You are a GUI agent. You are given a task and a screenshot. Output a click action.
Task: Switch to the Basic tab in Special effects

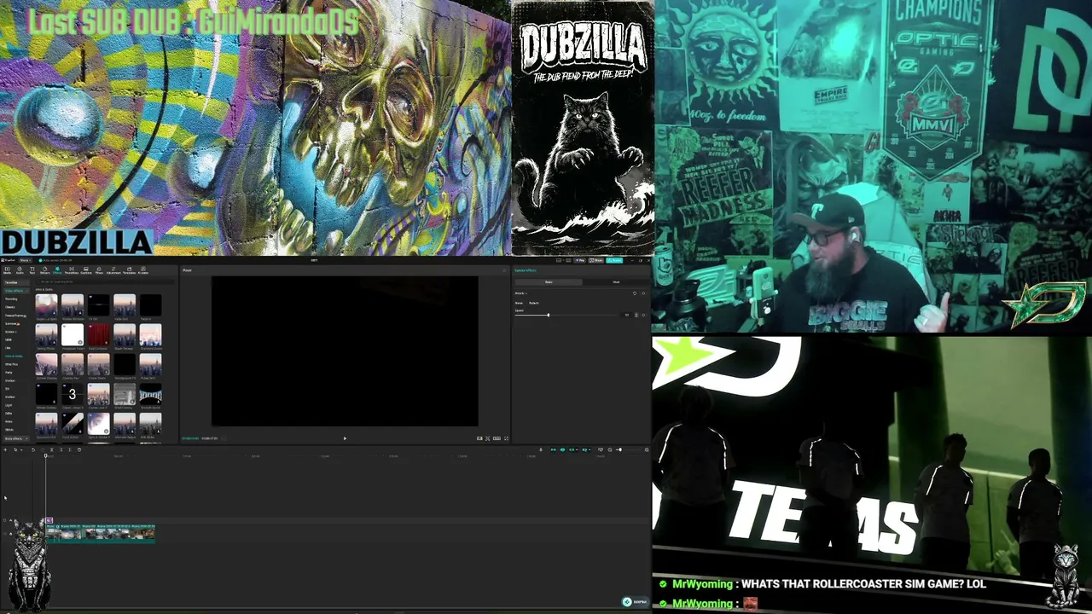[549, 282]
